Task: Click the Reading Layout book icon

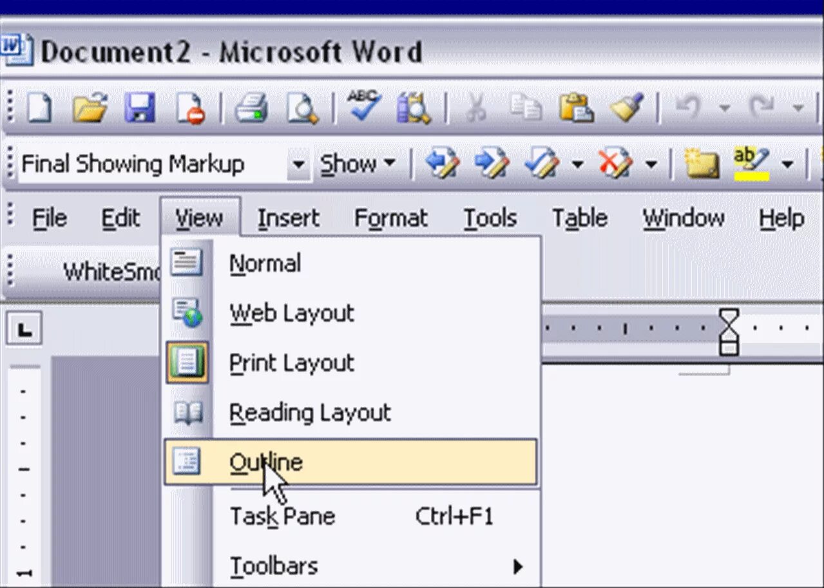Action: coord(187,413)
